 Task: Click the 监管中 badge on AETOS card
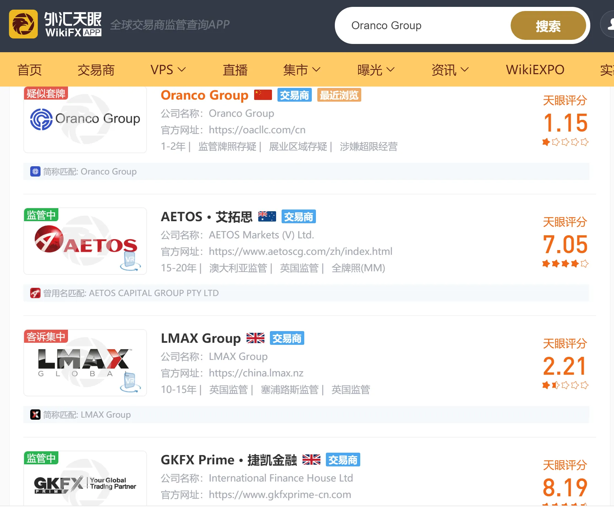(41, 215)
